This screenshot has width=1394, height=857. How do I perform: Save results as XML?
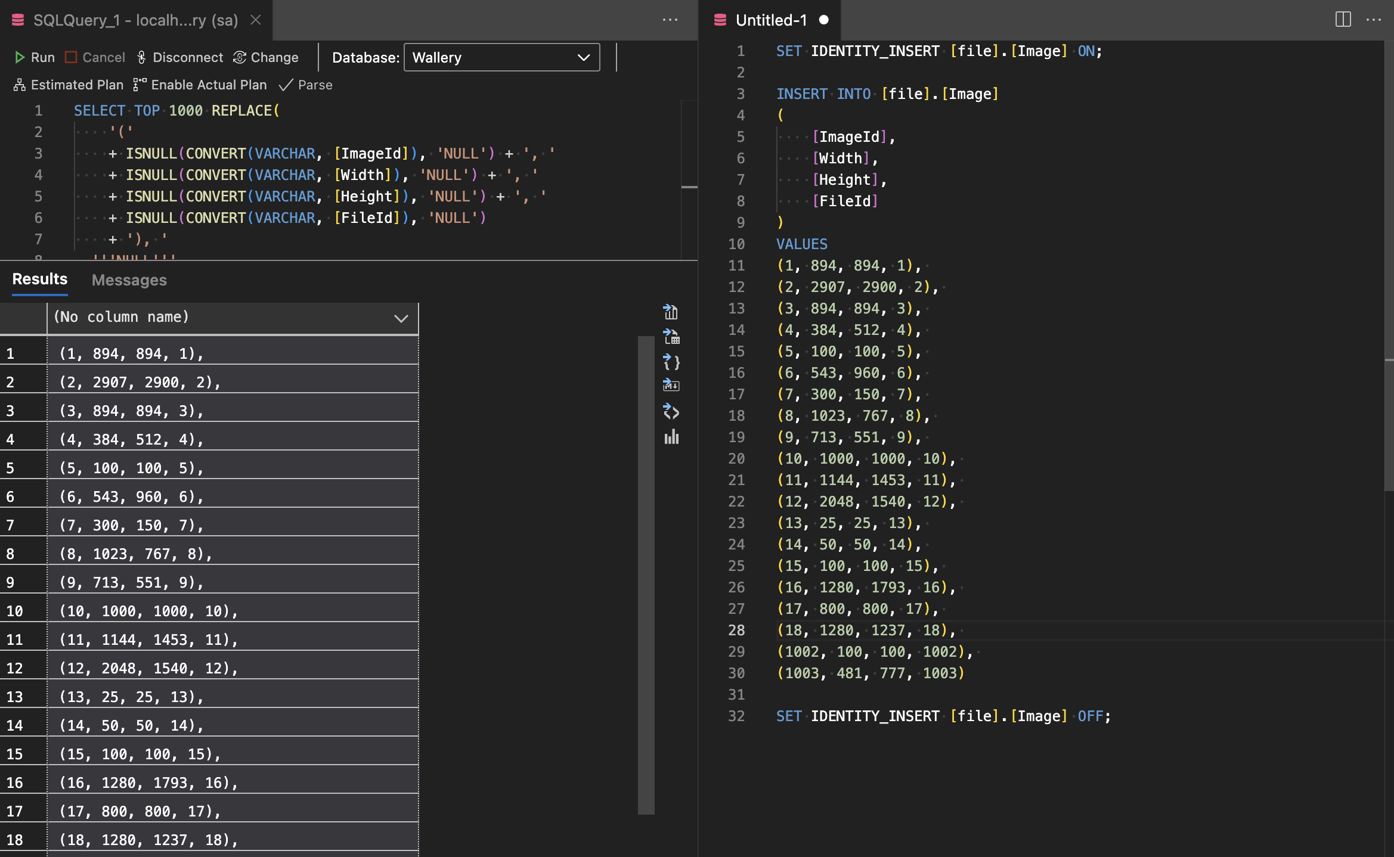click(x=671, y=411)
